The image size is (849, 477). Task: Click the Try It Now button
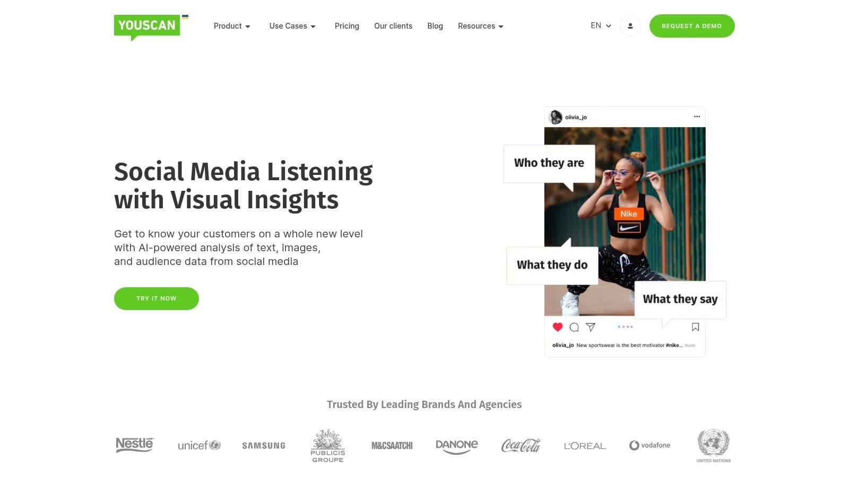pyautogui.click(x=156, y=298)
